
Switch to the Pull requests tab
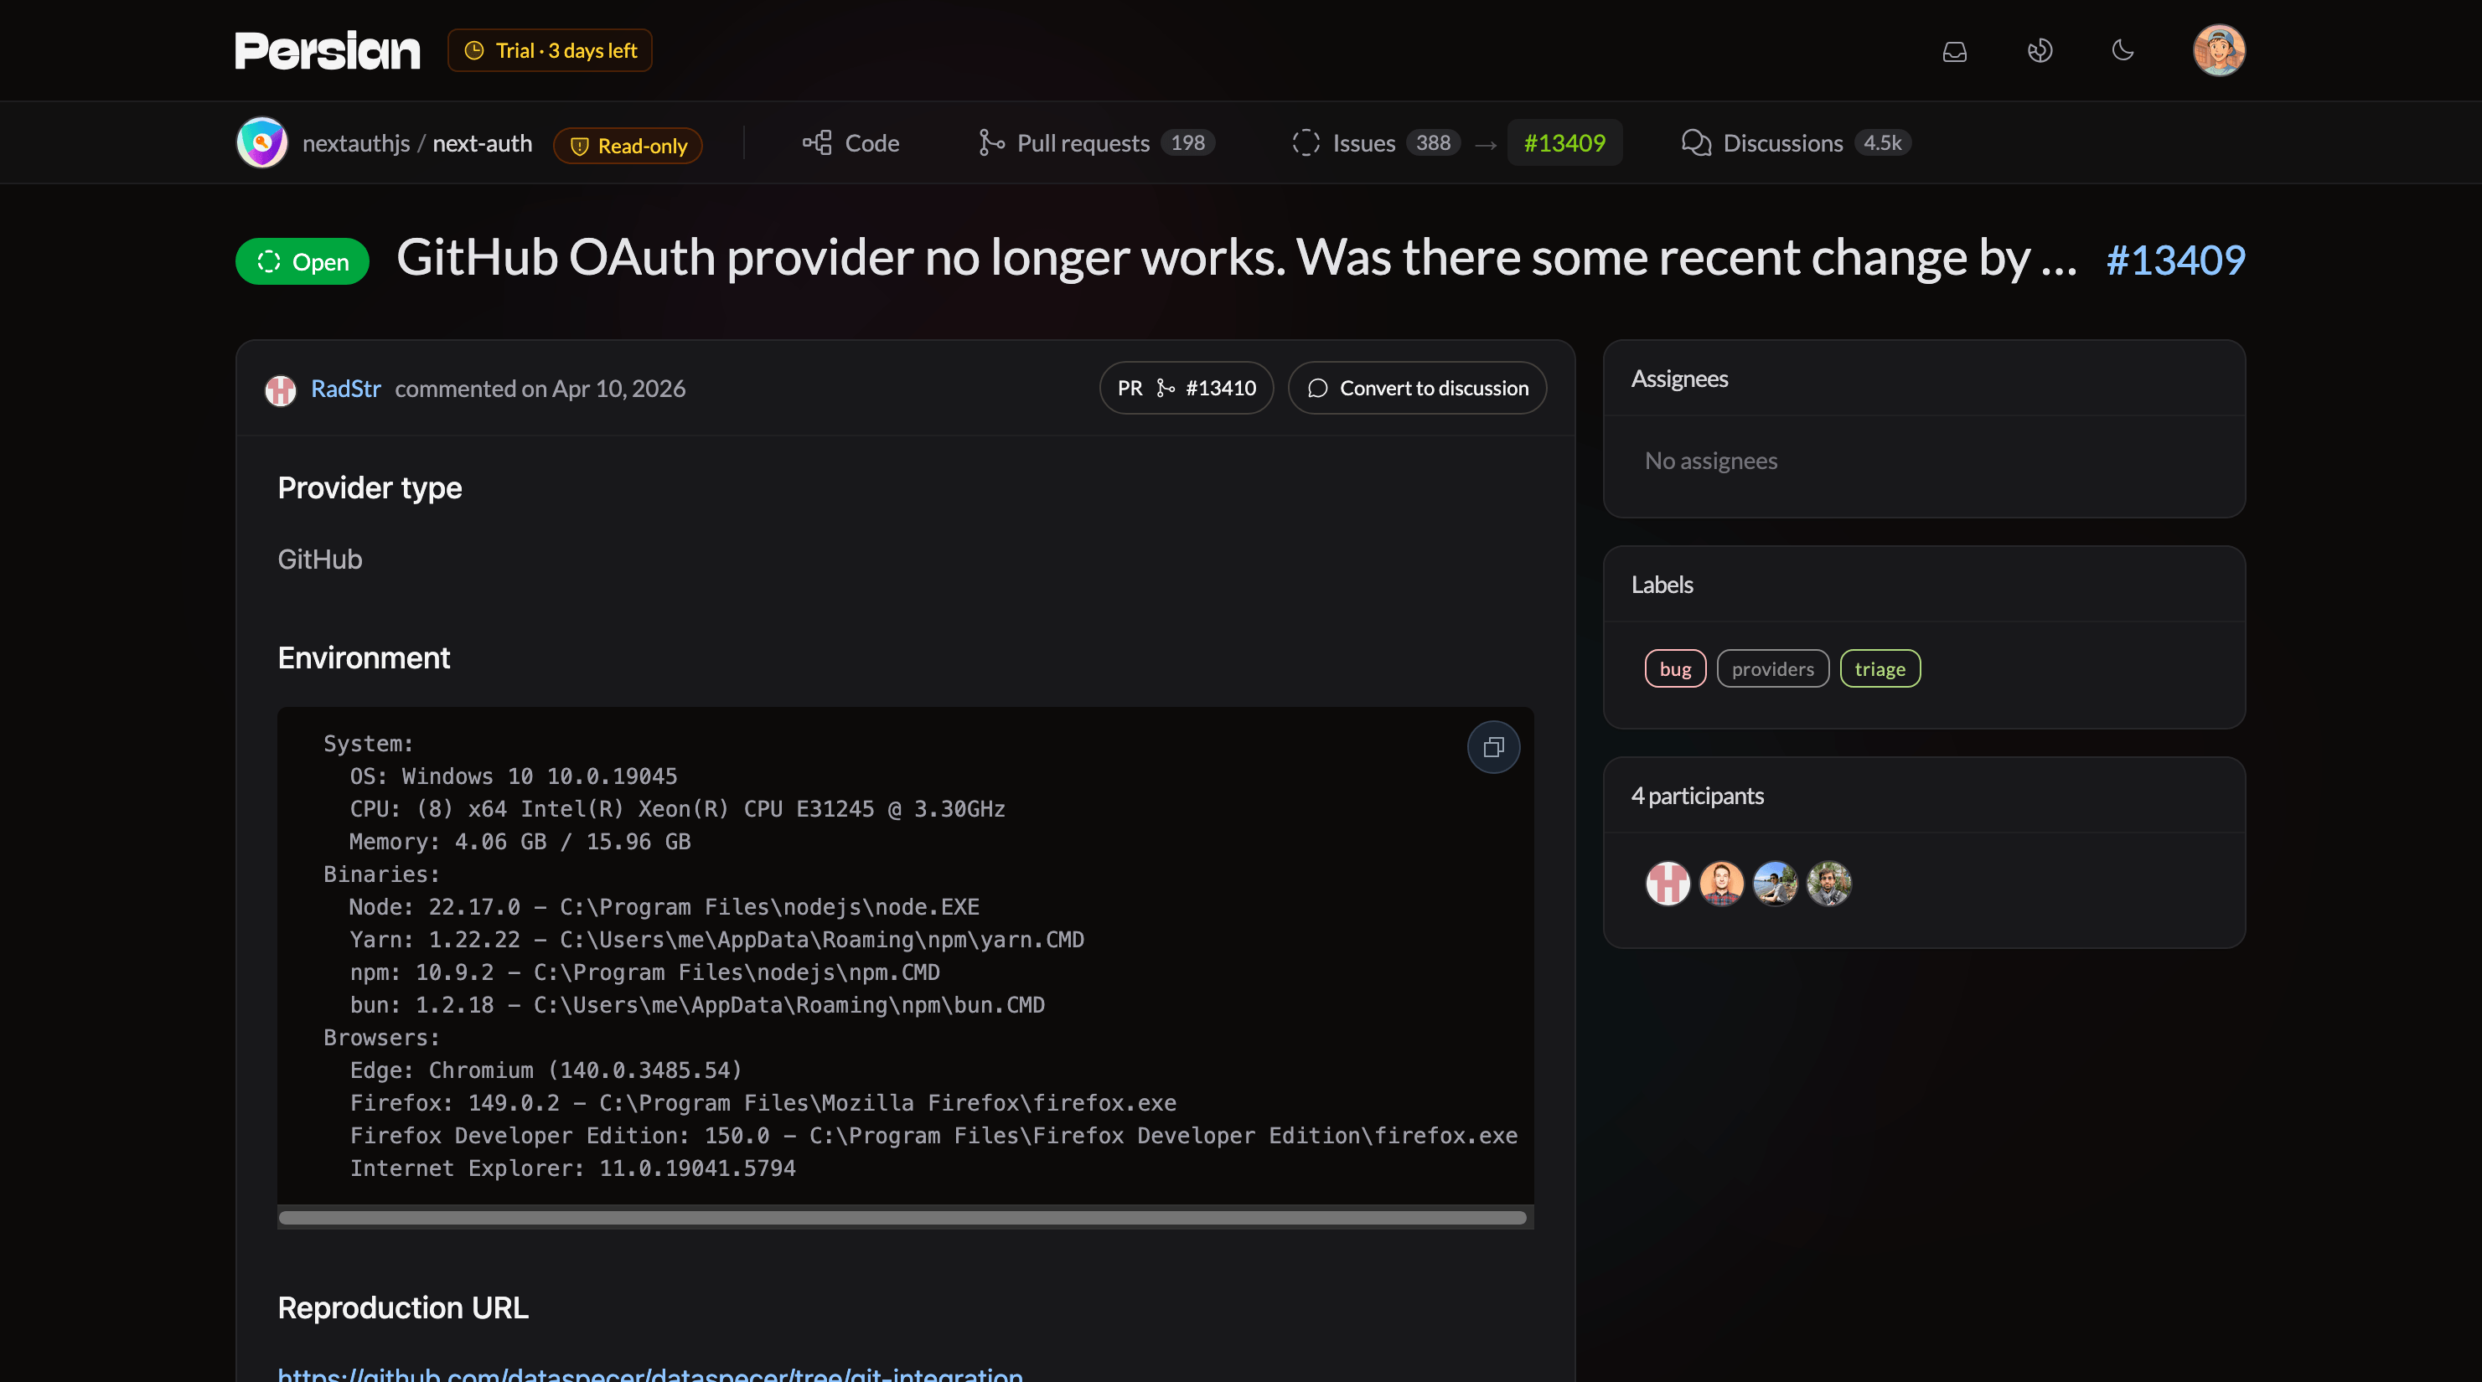(1097, 143)
